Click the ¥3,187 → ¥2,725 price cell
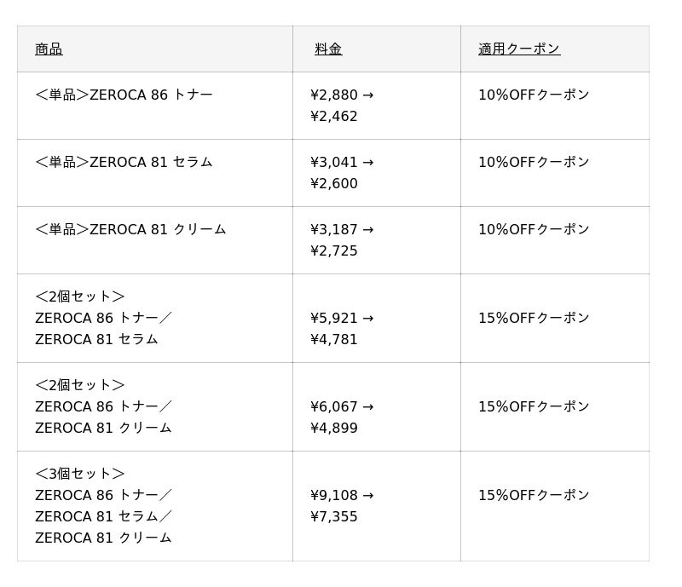The width and height of the screenshot is (682, 587). [x=342, y=240]
